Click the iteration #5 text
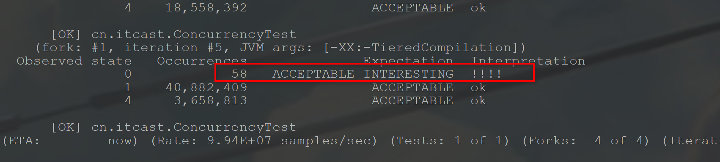This screenshot has width=720, height=162. [x=173, y=47]
